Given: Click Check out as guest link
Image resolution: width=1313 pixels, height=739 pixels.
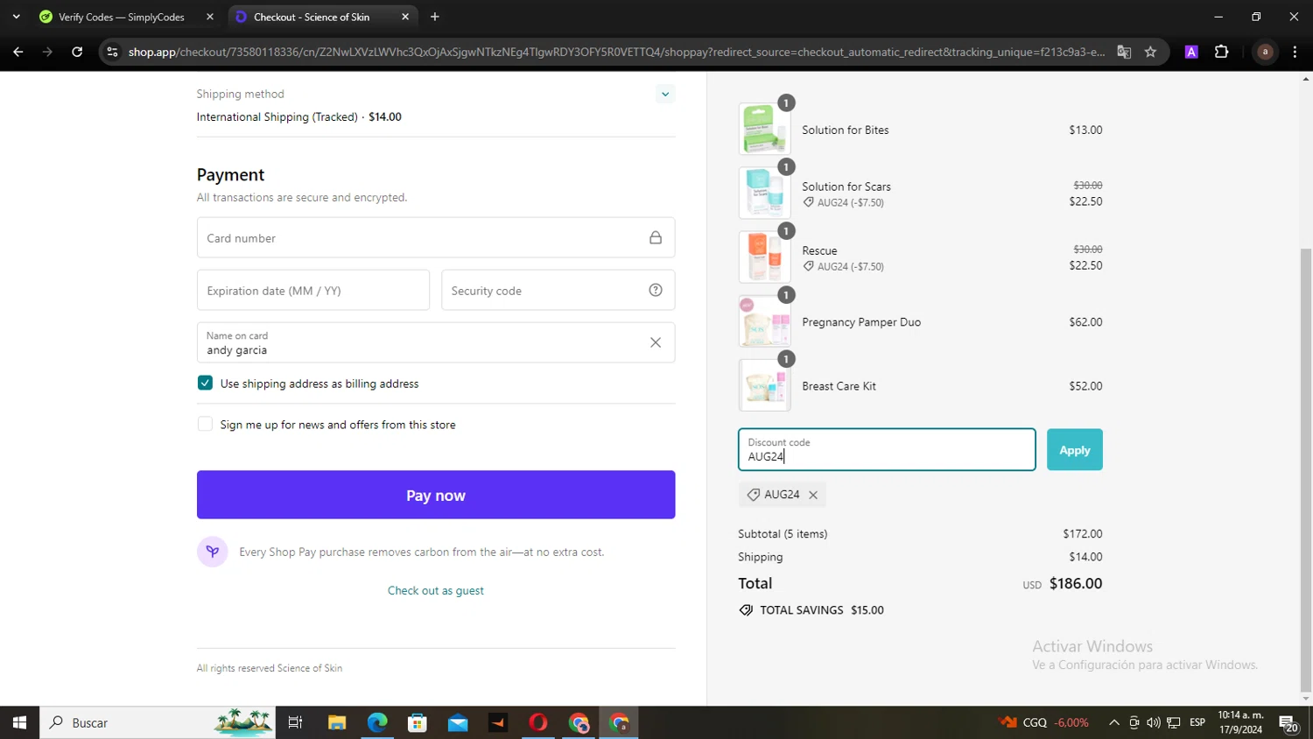Looking at the screenshot, I should pos(436,590).
